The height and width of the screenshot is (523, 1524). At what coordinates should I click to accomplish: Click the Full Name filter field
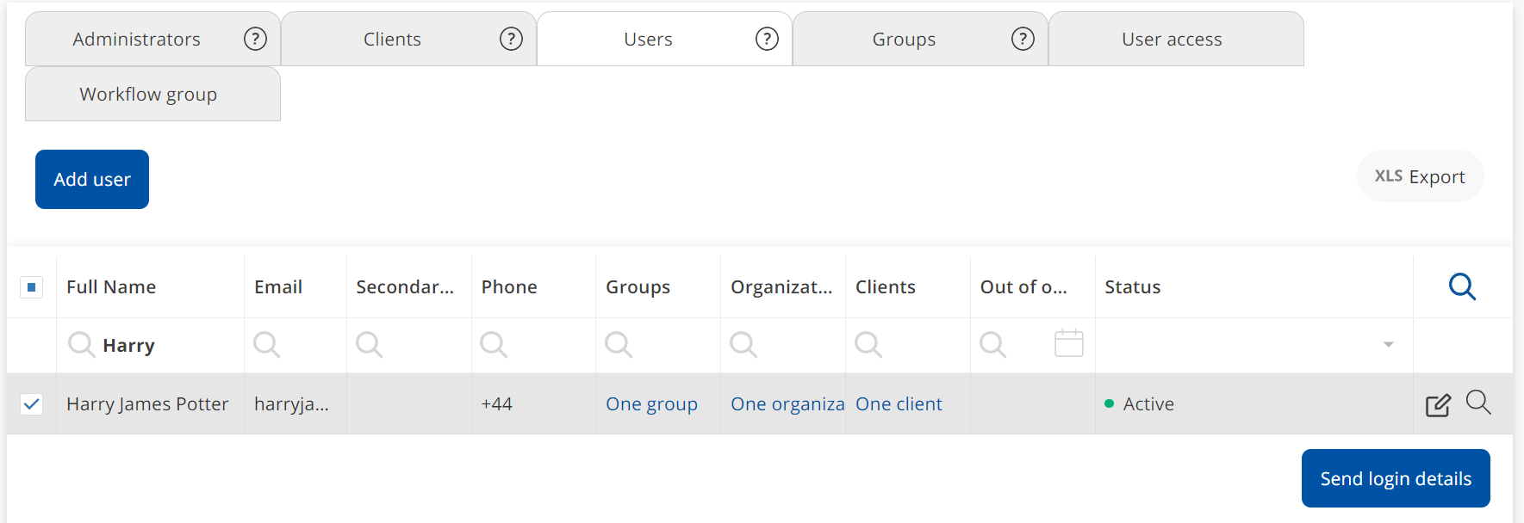pos(164,346)
